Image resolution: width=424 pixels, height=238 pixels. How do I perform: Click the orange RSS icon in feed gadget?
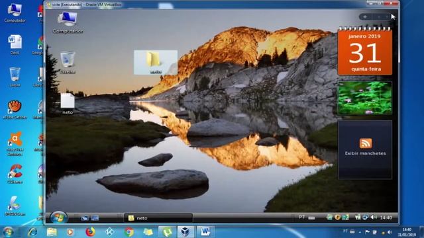click(365, 143)
